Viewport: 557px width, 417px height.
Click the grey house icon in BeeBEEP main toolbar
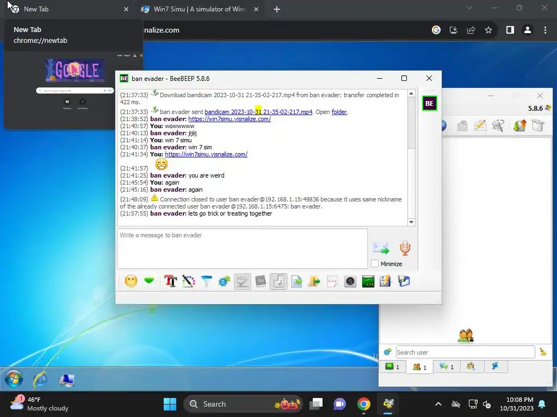coord(462,125)
